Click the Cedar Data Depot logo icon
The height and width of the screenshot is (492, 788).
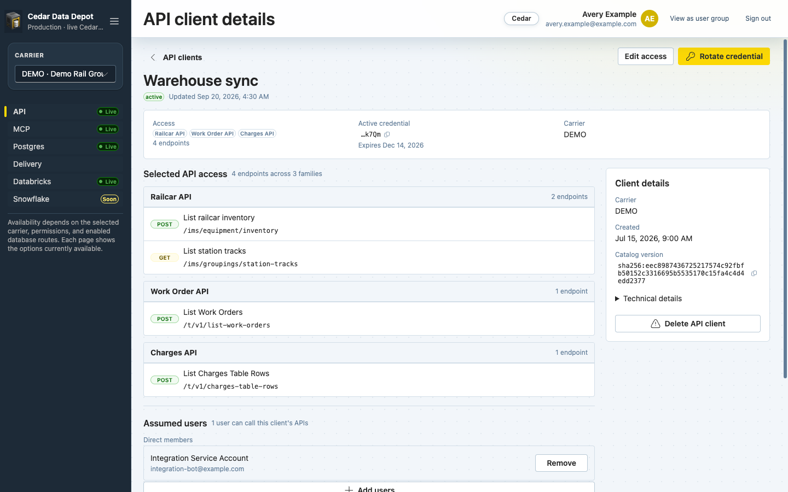[x=14, y=21]
